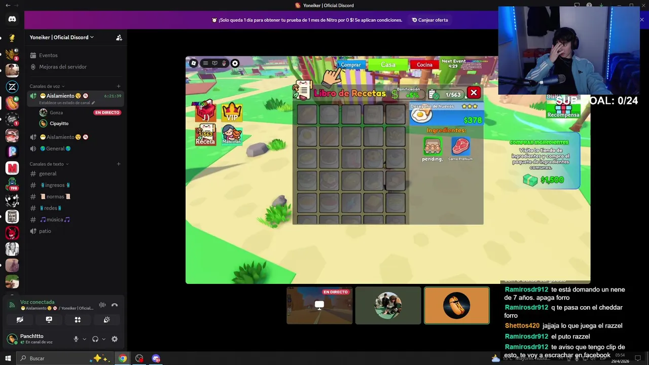Image resolution: width=649 pixels, height=365 pixels.
Task: Close the Libro de Recetas panel
Action: tap(474, 93)
